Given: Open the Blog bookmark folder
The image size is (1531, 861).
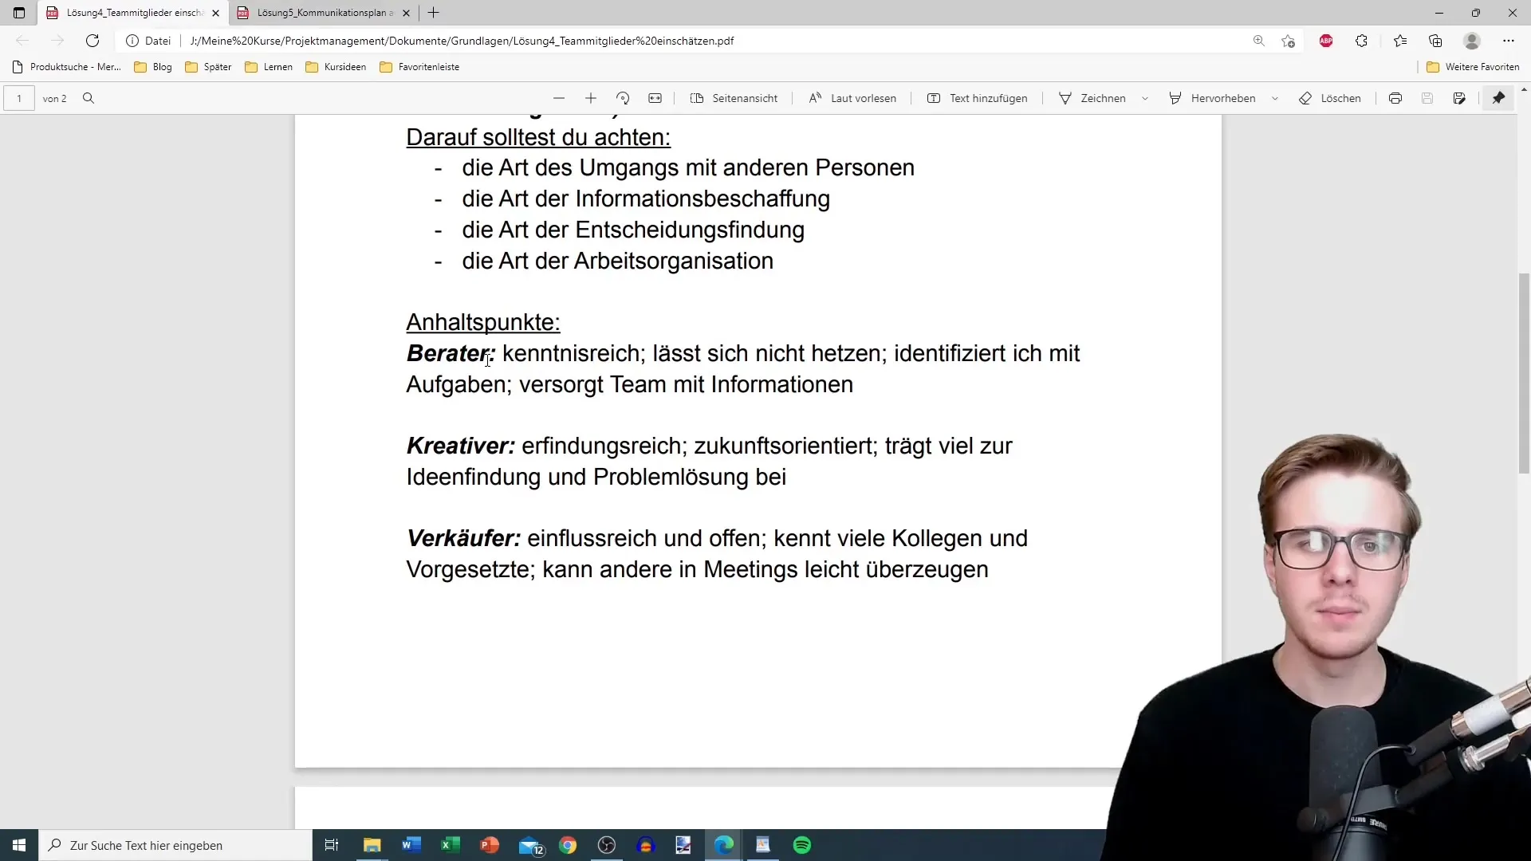Looking at the screenshot, I should [153, 67].
